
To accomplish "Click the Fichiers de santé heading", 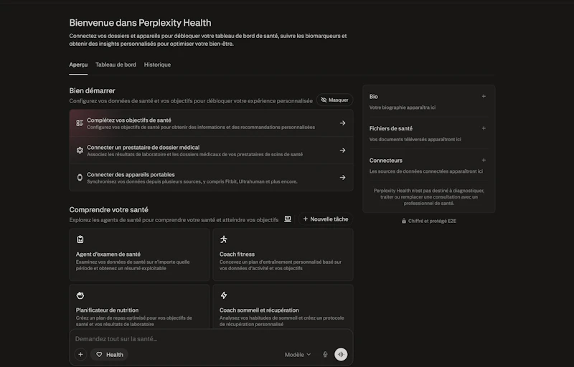I will click(x=390, y=128).
